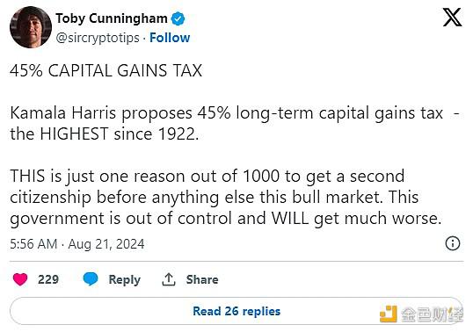Viewport: 473px width, 332px height.
Task: Click the Toby Cunningham display name
Action: 112,18
